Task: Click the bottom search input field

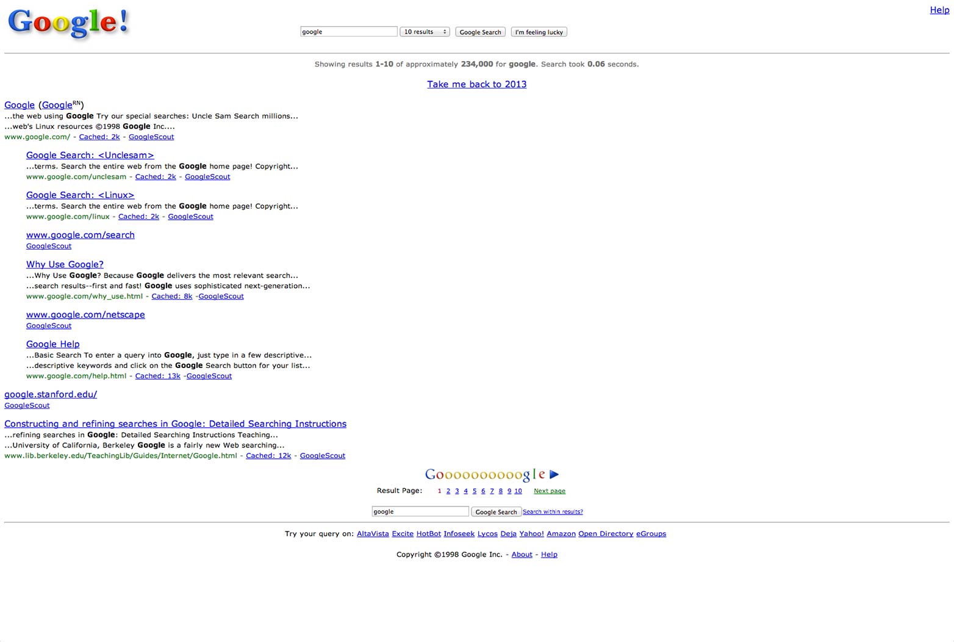Action: pos(420,511)
